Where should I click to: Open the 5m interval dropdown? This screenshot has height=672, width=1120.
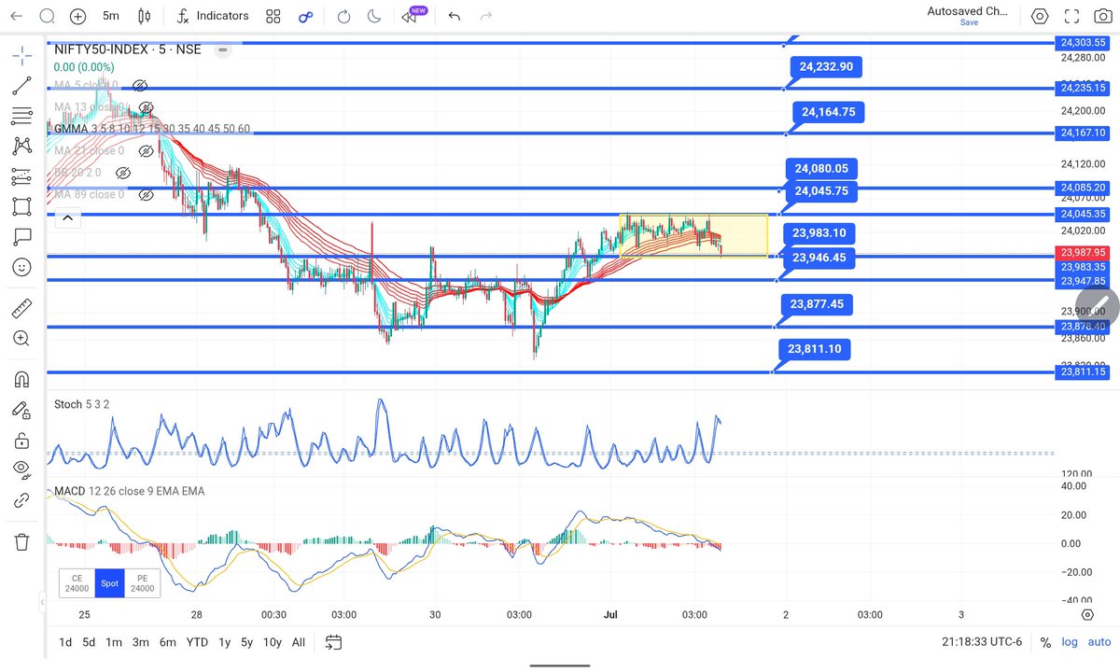110,16
